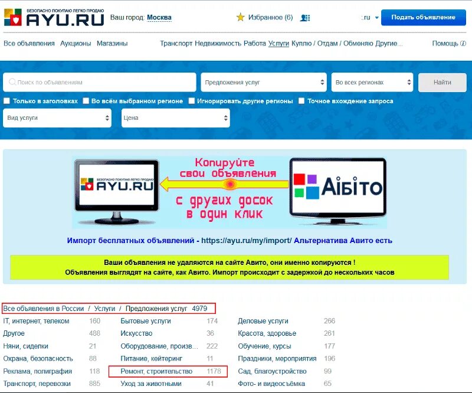Click the Предложения услуг 4979 breadcrumb text

[x=166, y=309]
